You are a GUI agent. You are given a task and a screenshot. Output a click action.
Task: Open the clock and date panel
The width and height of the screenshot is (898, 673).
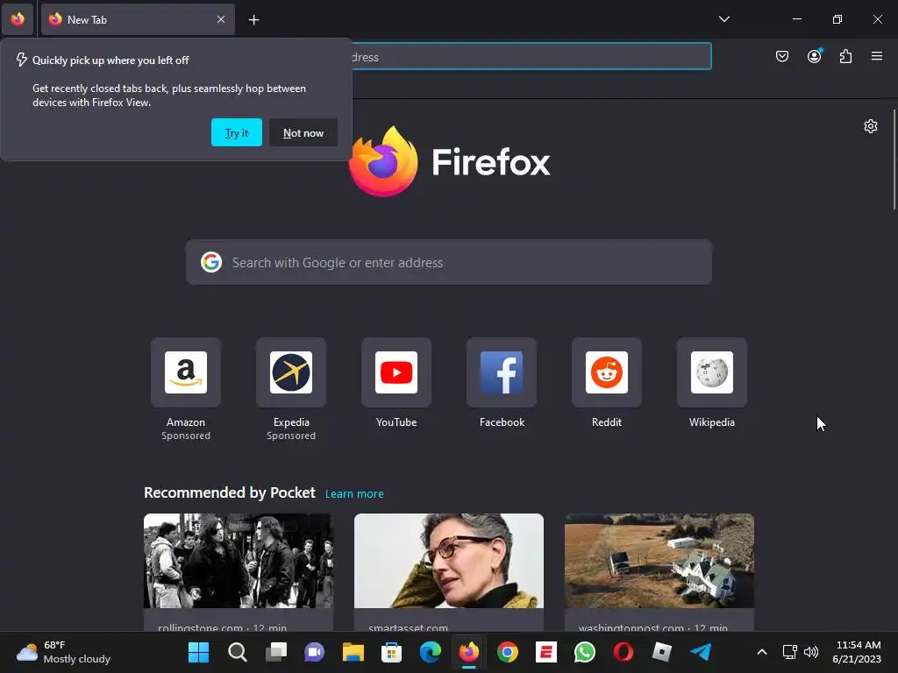[858, 652]
